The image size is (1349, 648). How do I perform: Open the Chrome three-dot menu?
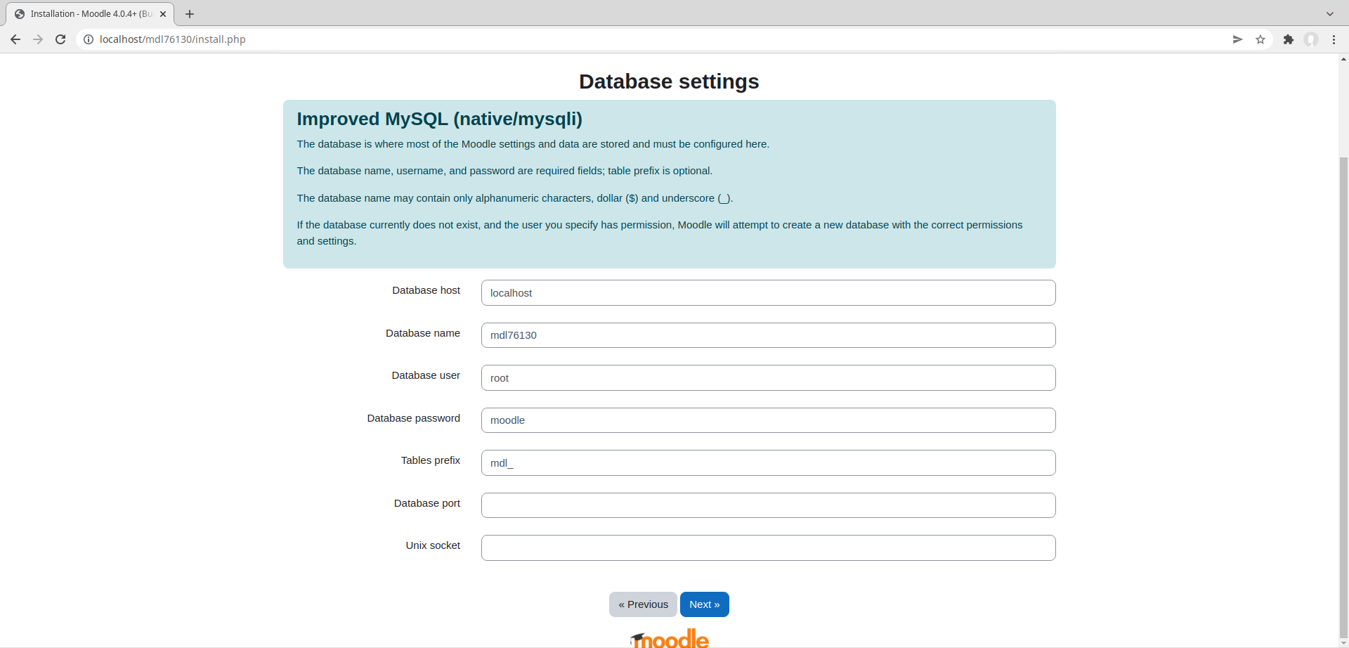(1334, 39)
